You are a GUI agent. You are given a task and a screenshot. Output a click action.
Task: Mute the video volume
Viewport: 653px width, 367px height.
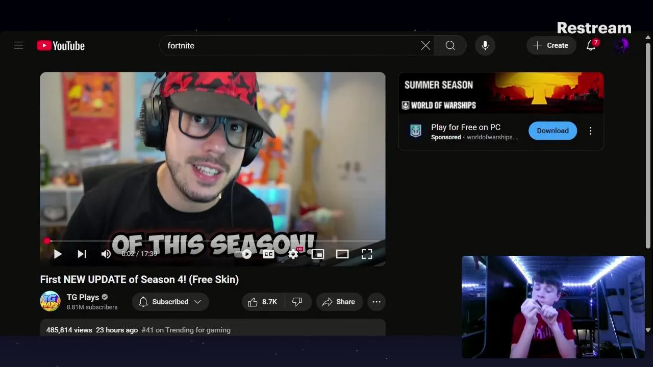pyautogui.click(x=106, y=254)
